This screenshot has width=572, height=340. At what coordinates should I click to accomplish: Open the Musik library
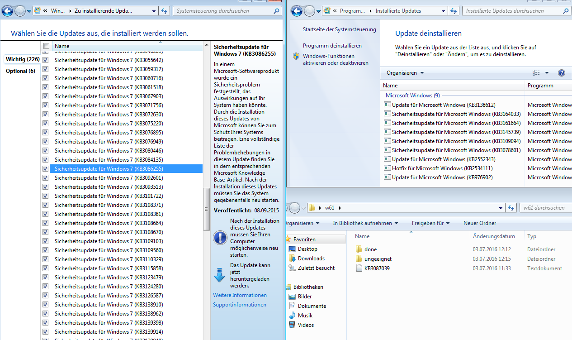pos(305,316)
